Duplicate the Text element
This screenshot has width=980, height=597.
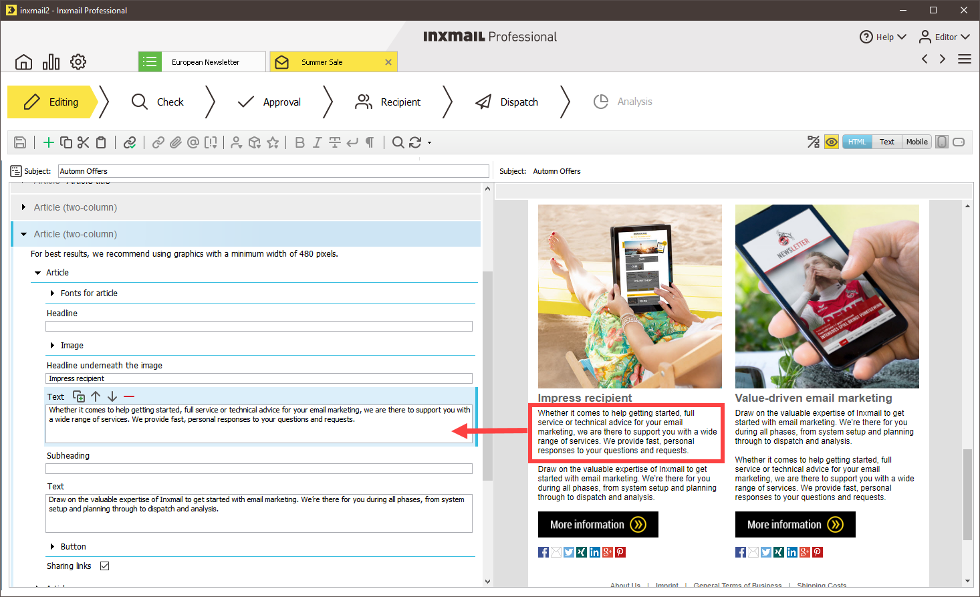click(79, 396)
